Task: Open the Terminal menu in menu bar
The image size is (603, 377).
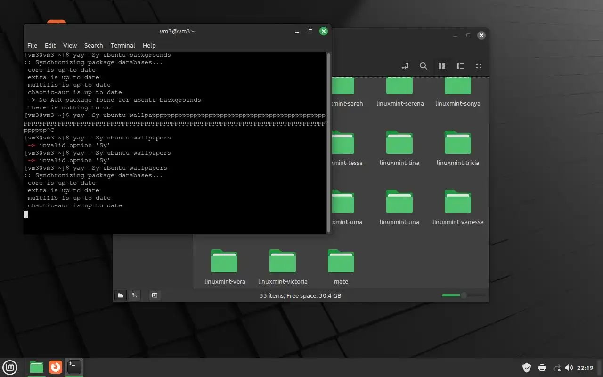Action: (x=123, y=45)
